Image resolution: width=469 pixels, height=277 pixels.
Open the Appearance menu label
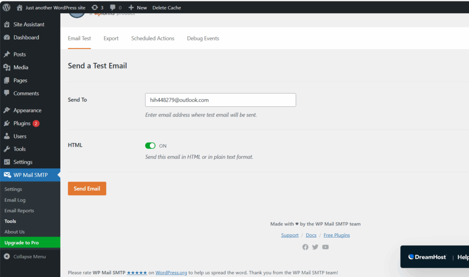tap(27, 110)
